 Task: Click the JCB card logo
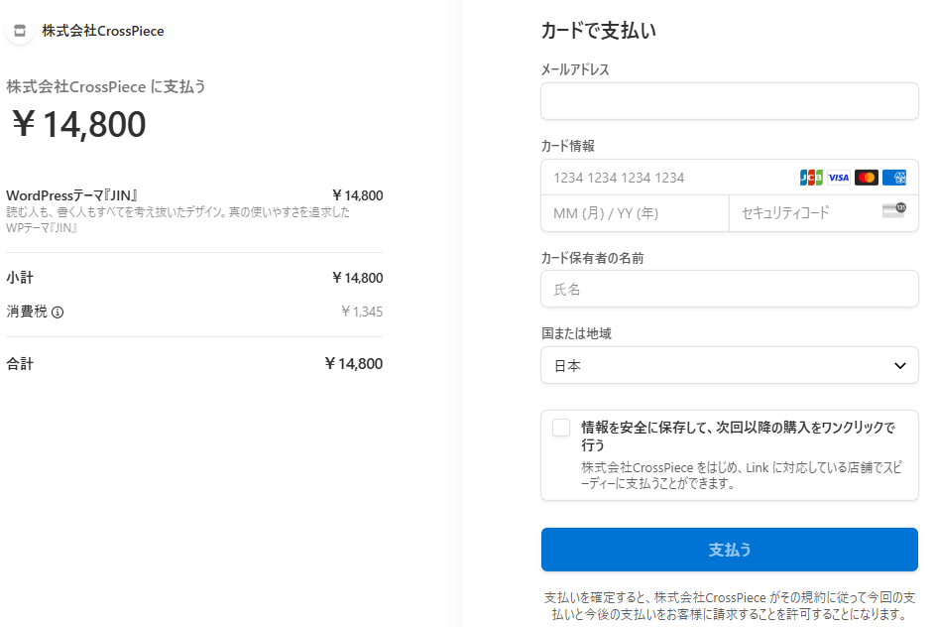pos(811,178)
